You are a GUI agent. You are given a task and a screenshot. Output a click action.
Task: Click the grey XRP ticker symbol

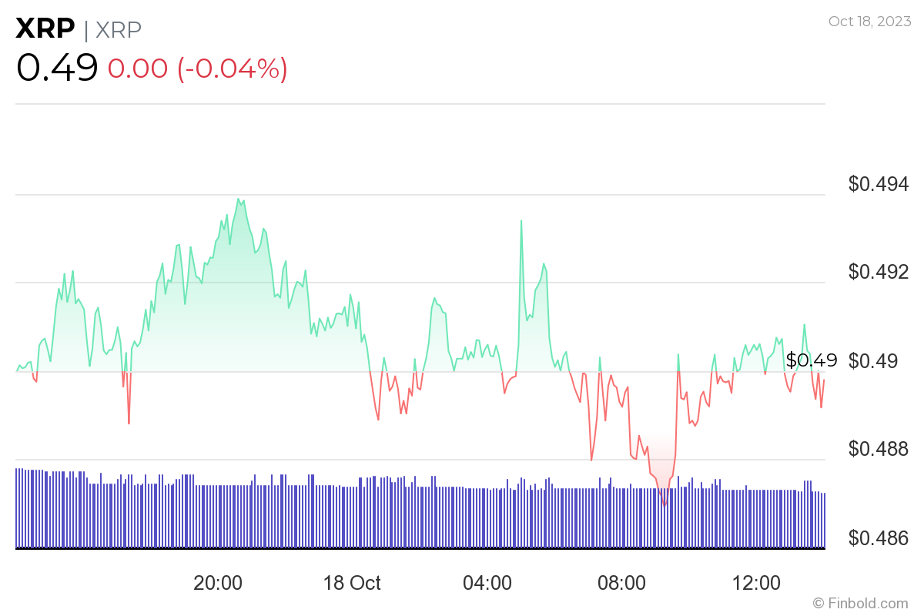[119, 29]
